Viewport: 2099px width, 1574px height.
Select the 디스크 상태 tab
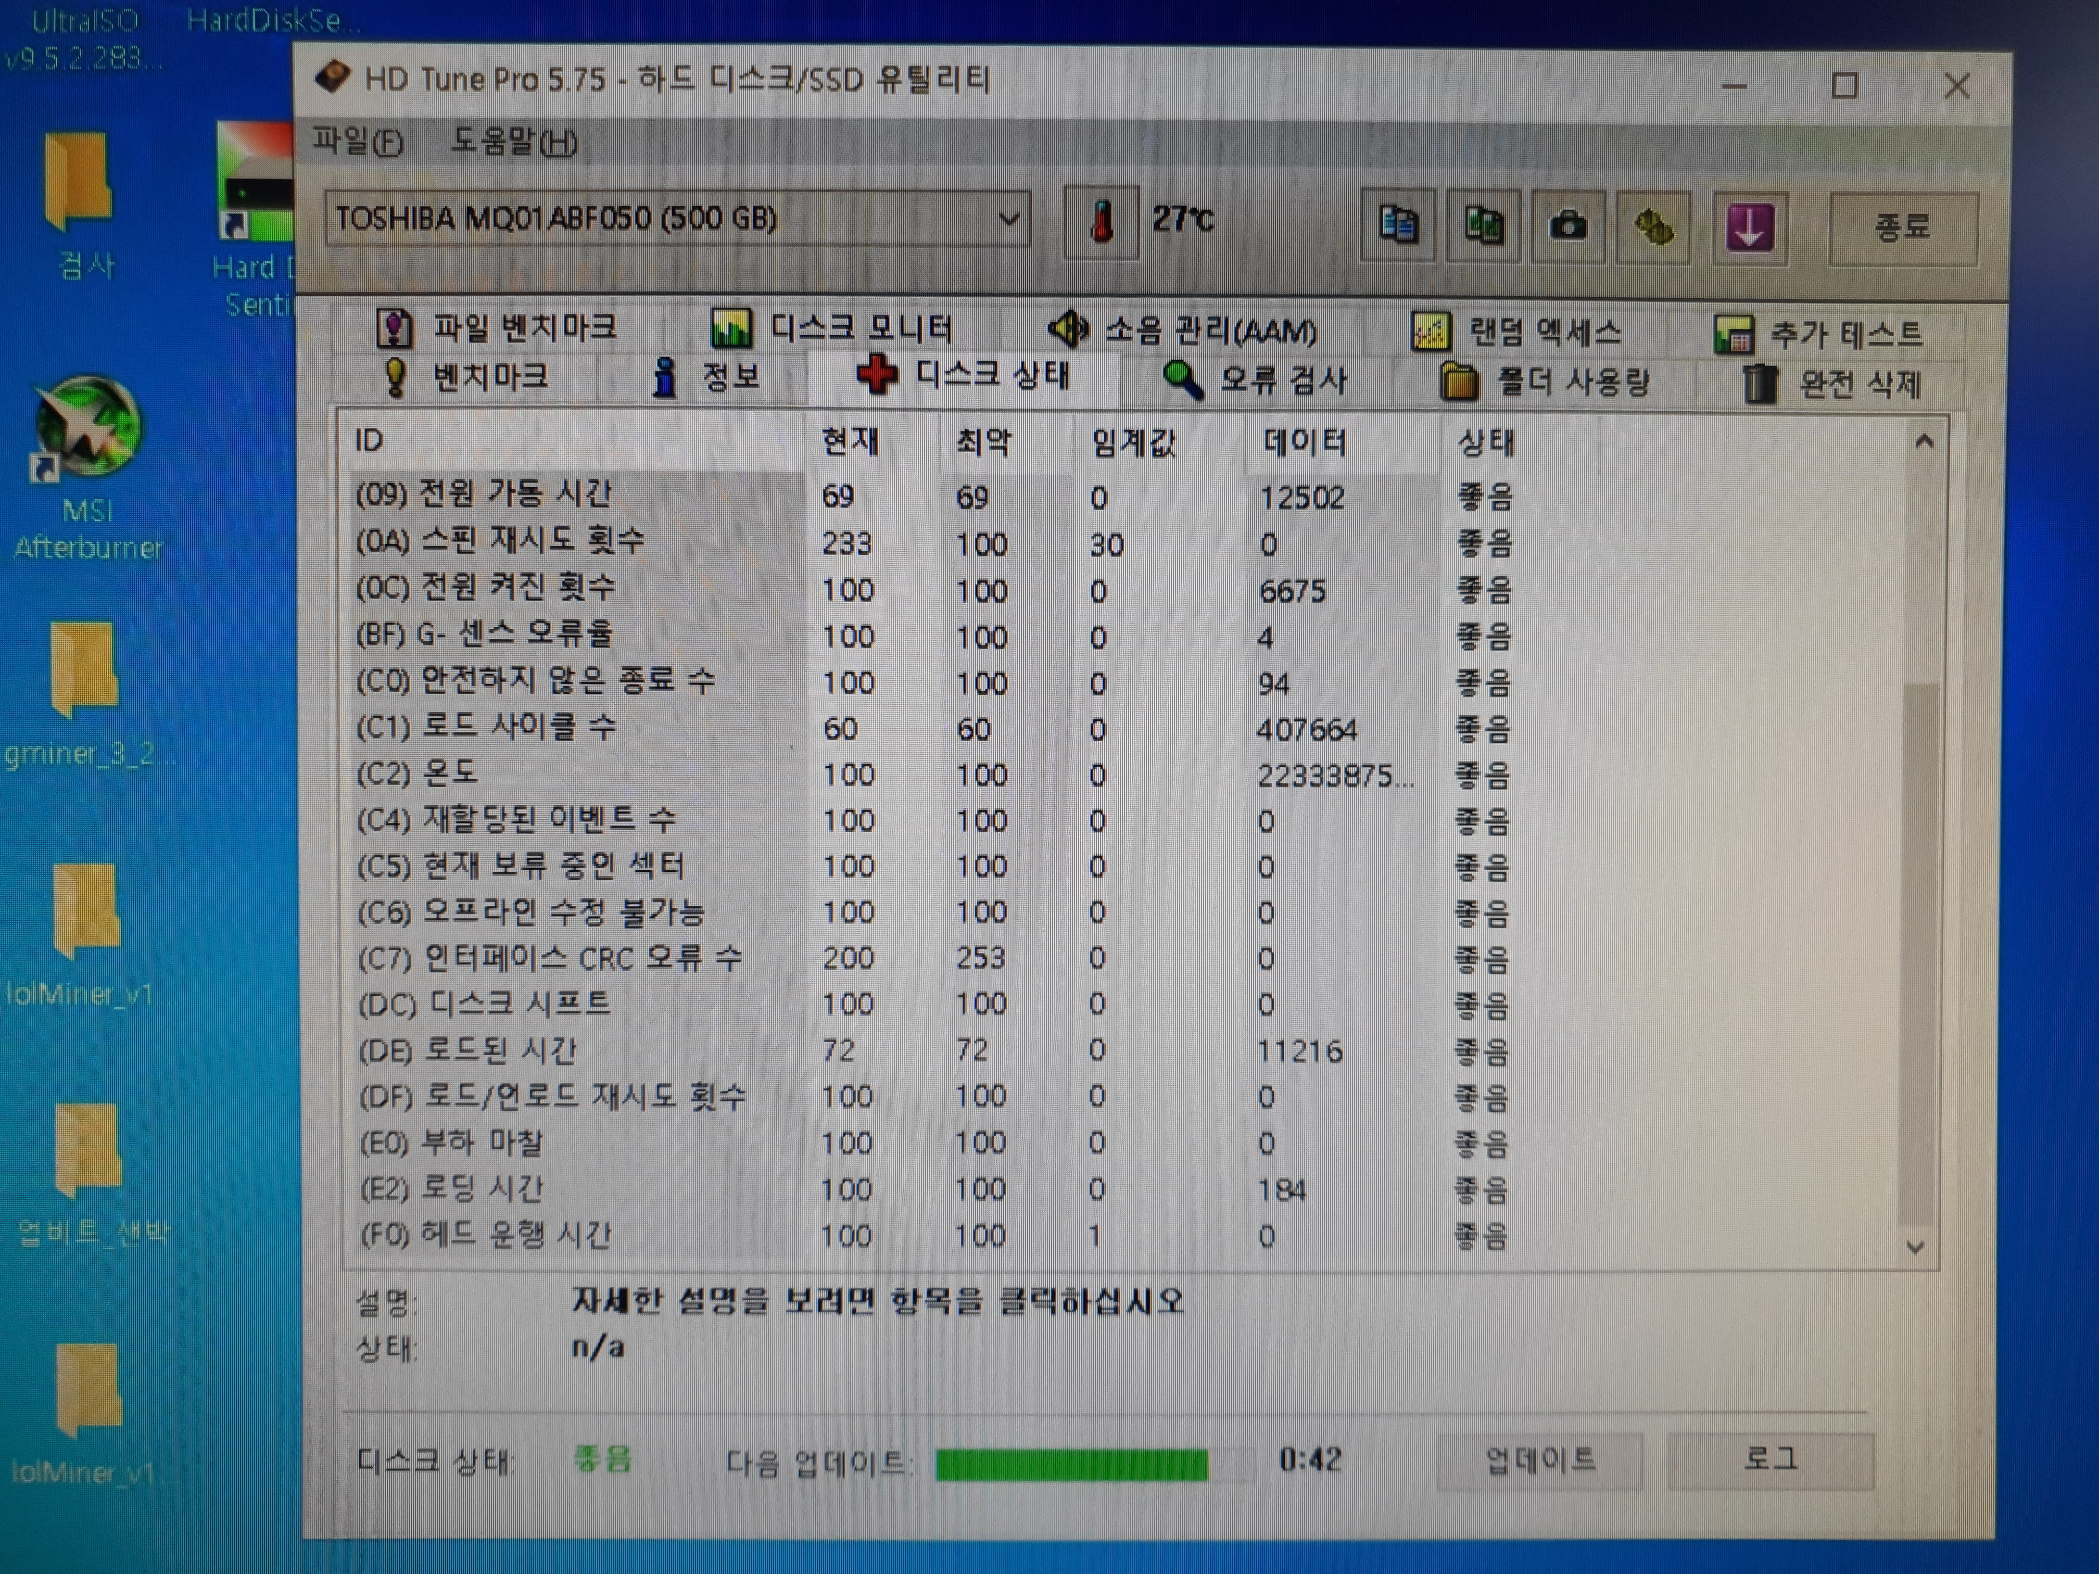pyautogui.click(x=962, y=376)
